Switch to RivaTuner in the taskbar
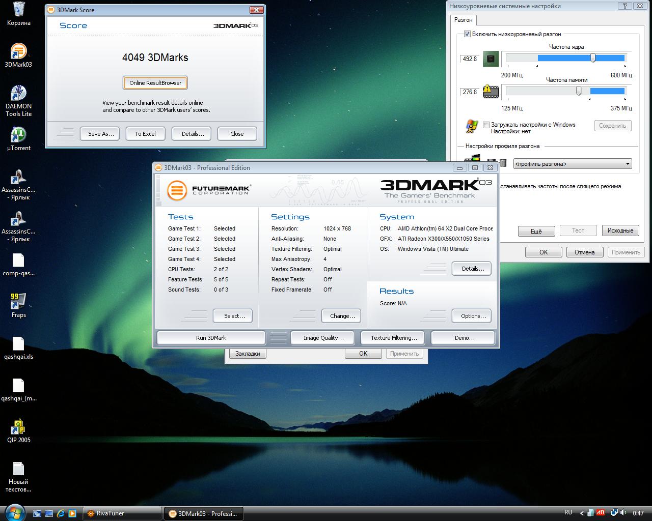The image size is (652, 521). (x=122, y=513)
